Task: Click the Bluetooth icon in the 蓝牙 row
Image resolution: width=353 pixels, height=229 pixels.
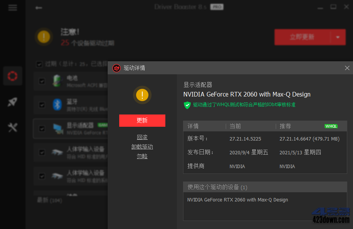Action: tap(57, 105)
